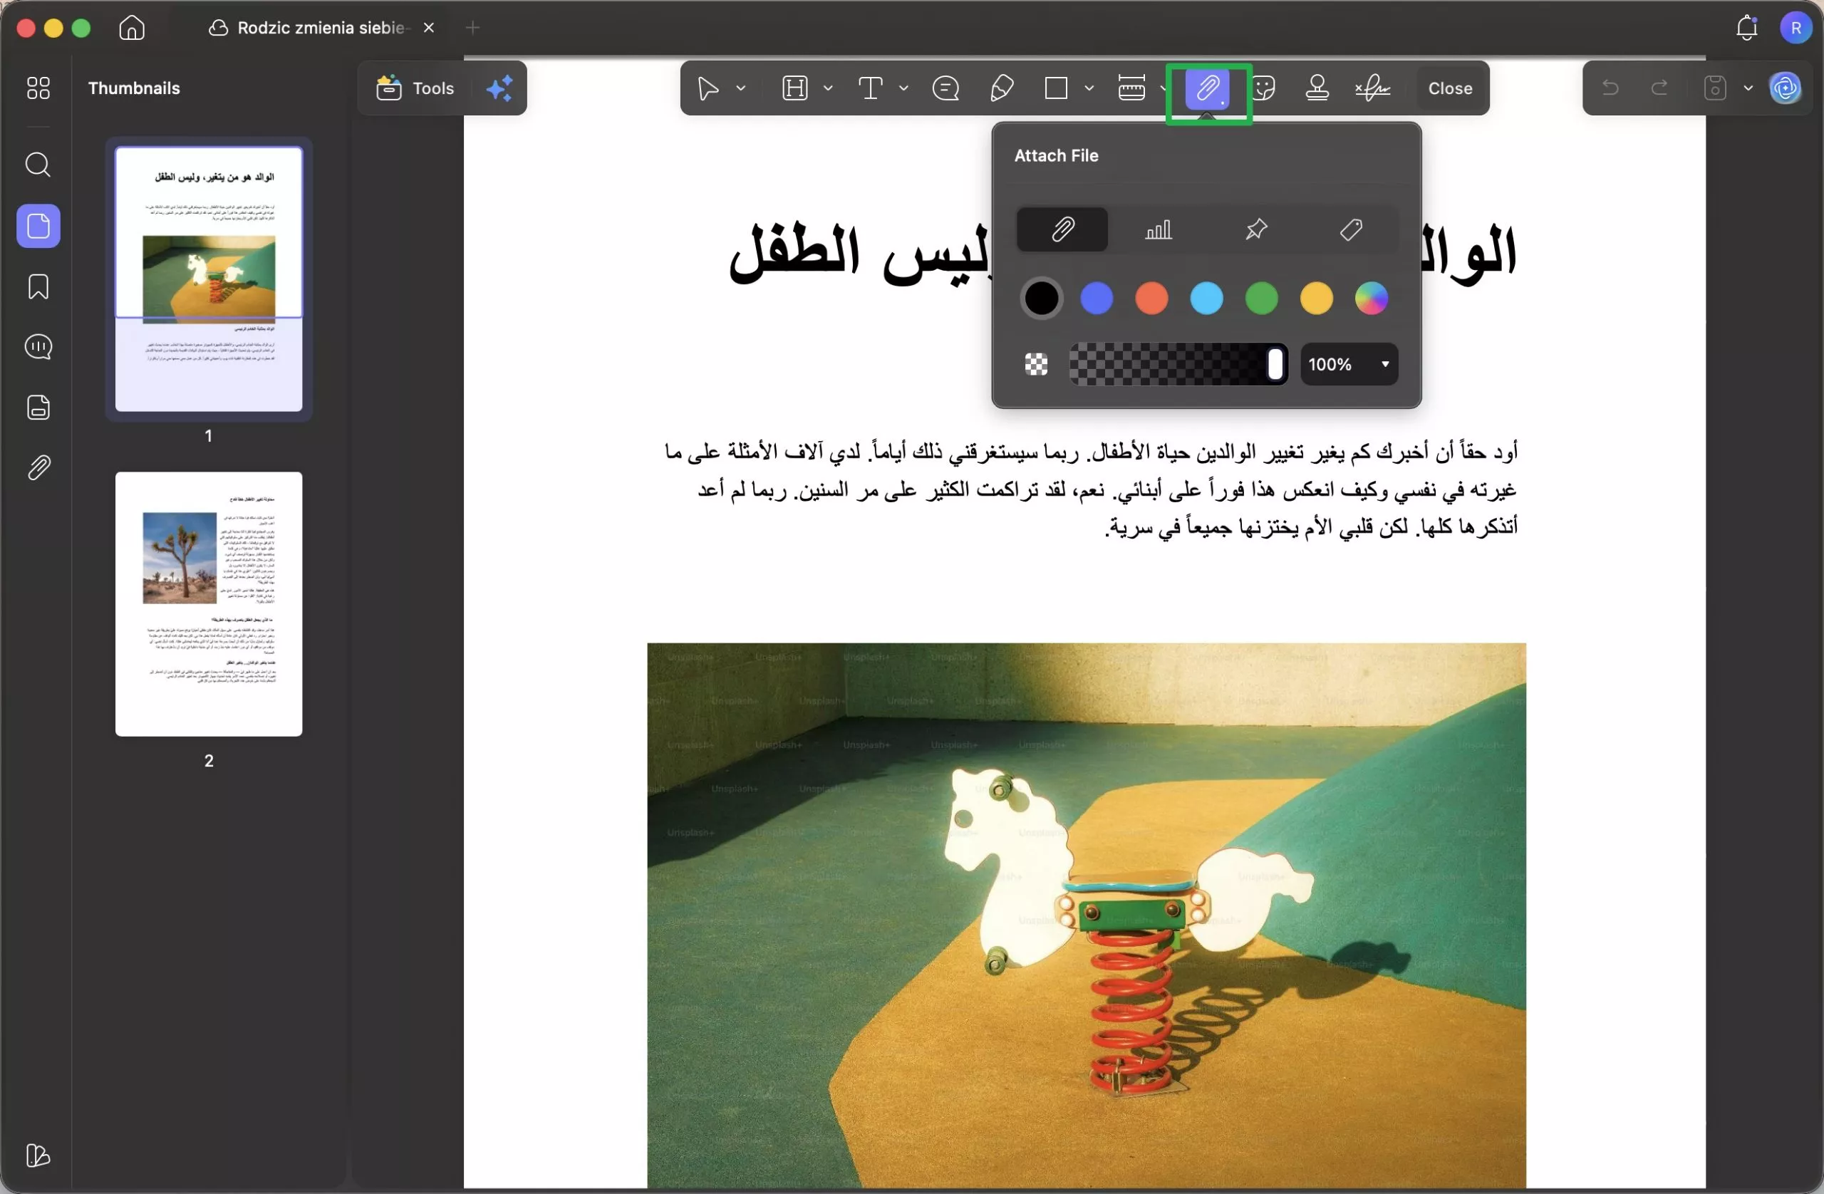1824x1194 pixels.
Task: Expand the shape rectangle dropdown arrow
Action: coord(1089,88)
